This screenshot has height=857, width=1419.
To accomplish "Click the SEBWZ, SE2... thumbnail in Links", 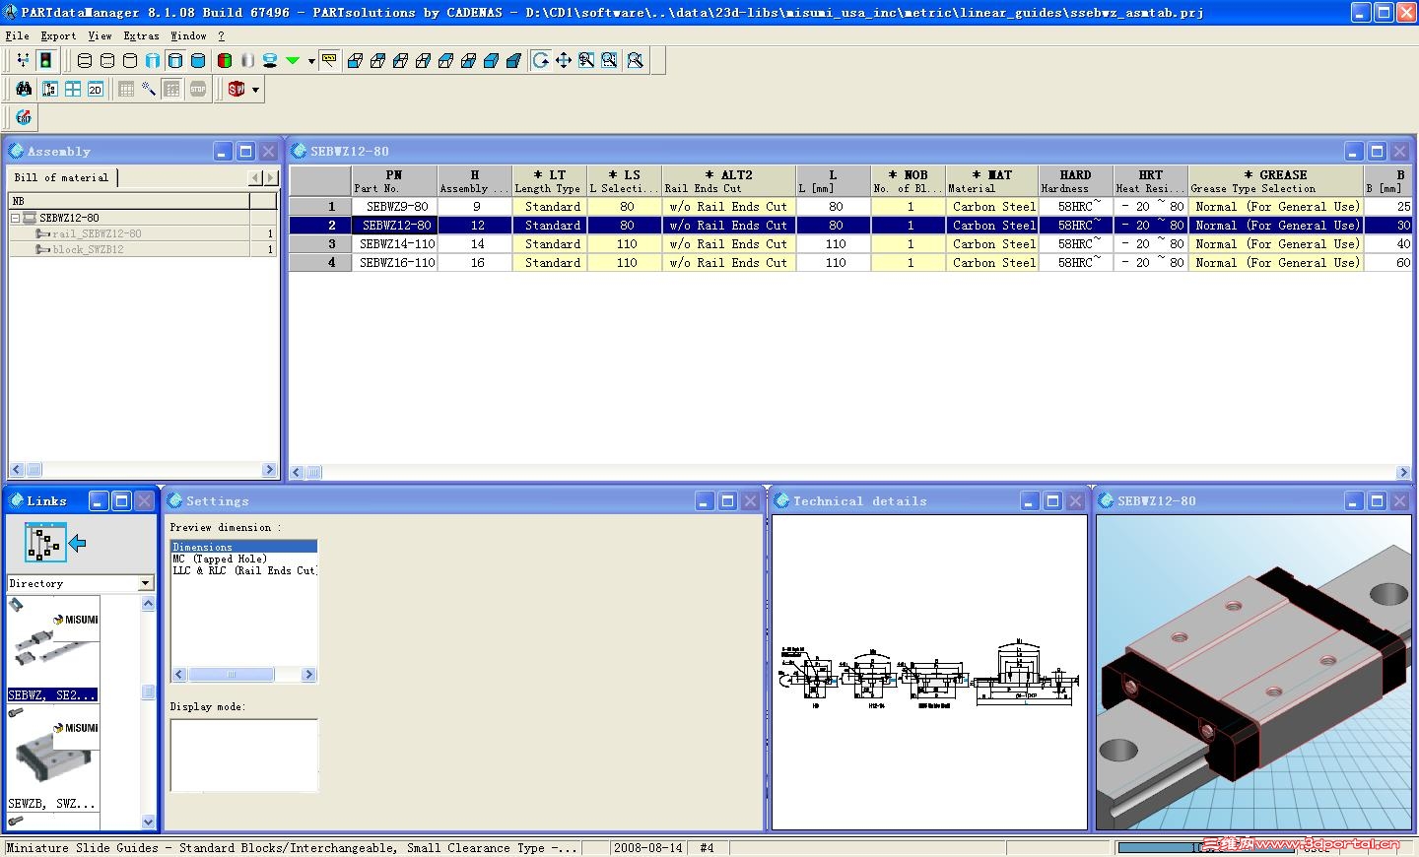I will tap(53, 649).
